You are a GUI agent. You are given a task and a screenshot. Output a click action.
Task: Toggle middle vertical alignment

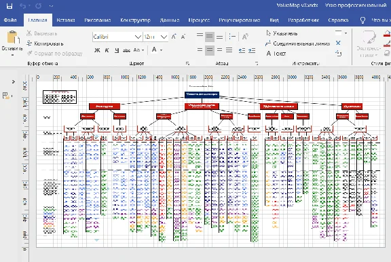[x=210, y=37]
